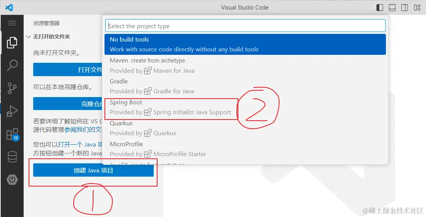Viewport: 426px width, 217px height.
Task: Click the 创建 Java 项目 button
Action: [x=93, y=170]
